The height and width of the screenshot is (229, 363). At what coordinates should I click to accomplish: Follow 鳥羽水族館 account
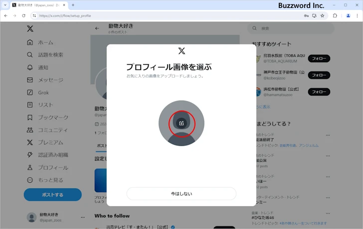tap(319, 58)
